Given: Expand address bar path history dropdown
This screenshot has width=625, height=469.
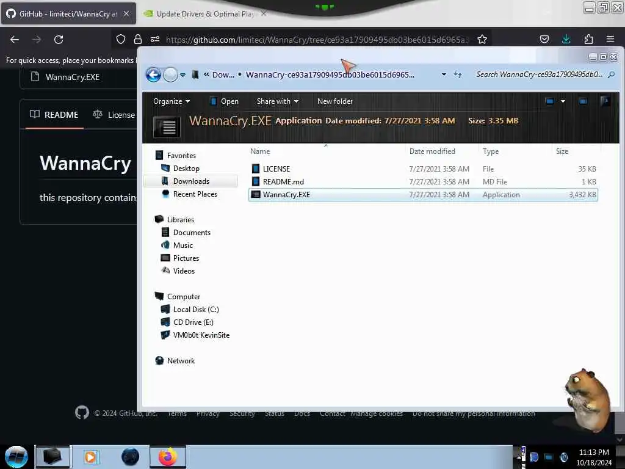Looking at the screenshot, I should coord(444,75).
